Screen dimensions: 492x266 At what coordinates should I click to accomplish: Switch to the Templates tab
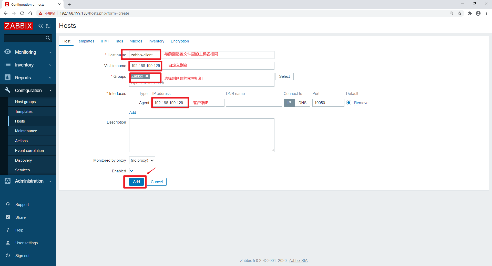[85, 41]
